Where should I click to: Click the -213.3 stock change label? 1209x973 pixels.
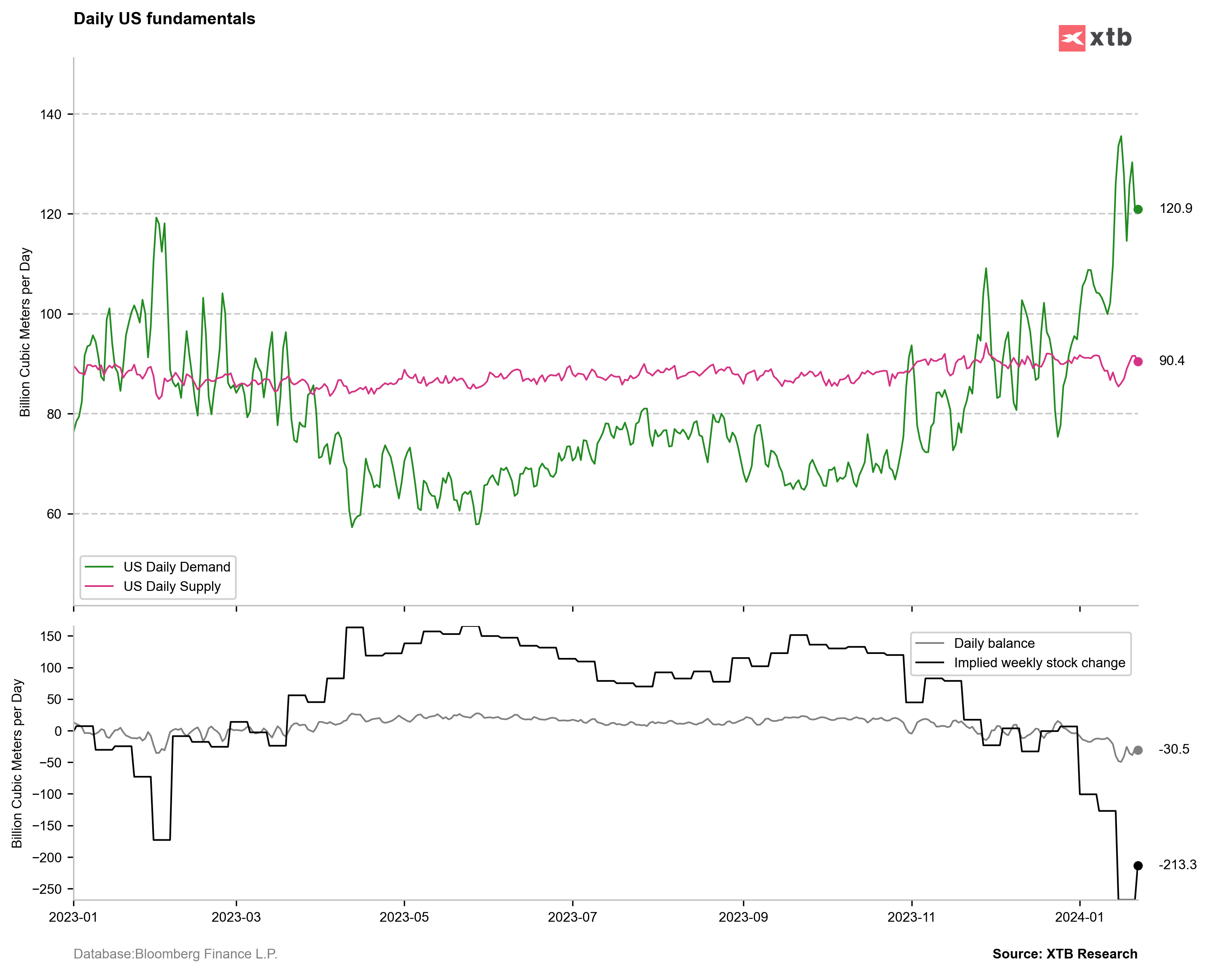pos(1178,865)
